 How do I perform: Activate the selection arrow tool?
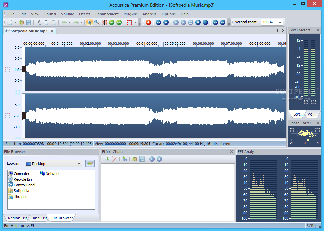[90, 22]
